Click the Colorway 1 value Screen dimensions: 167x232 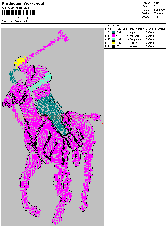point(21,22)
